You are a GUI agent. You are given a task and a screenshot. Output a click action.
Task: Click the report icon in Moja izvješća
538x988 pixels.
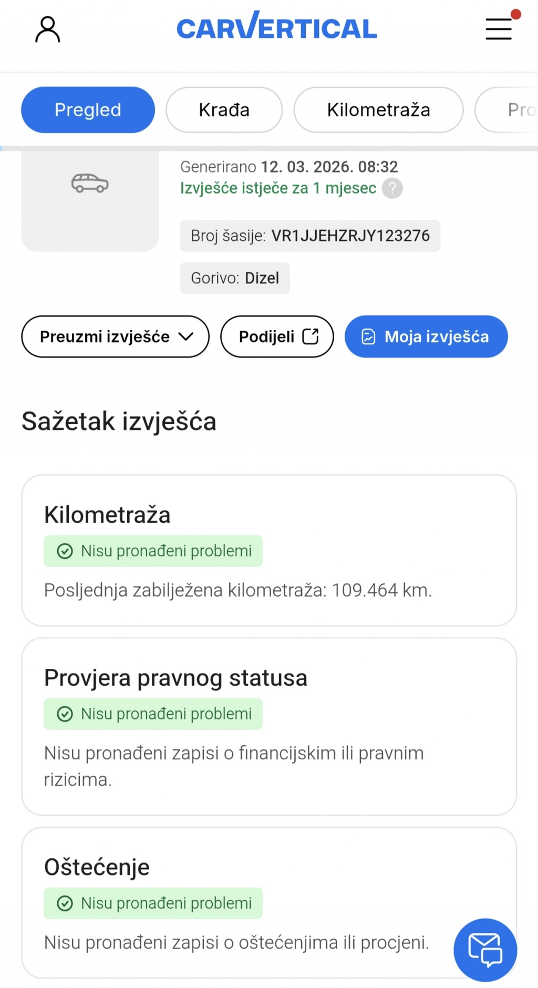(x=369, y=337)
